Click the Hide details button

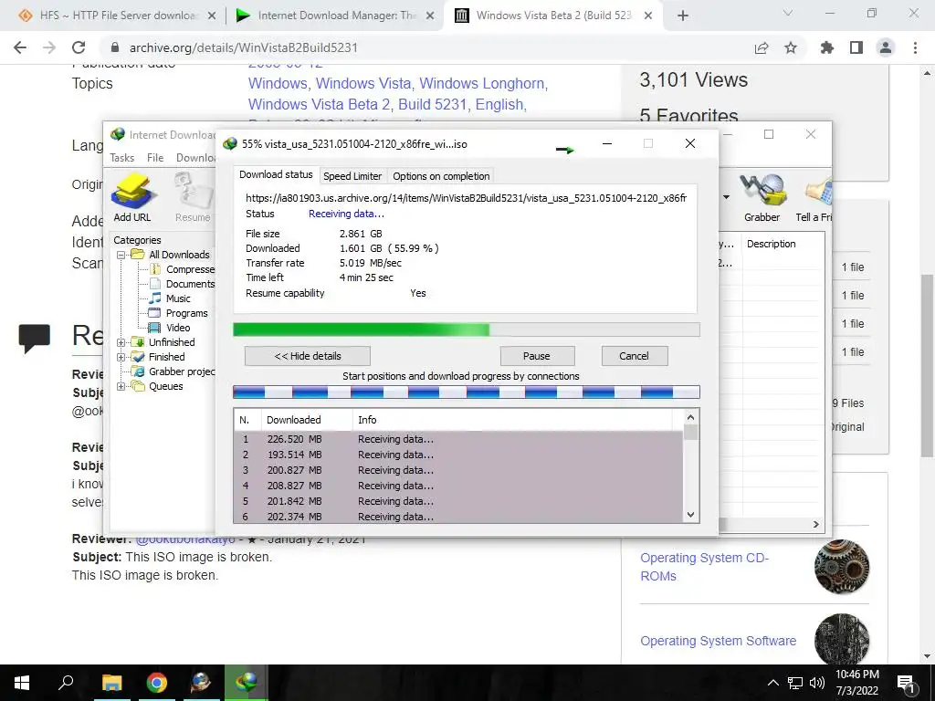308,356
